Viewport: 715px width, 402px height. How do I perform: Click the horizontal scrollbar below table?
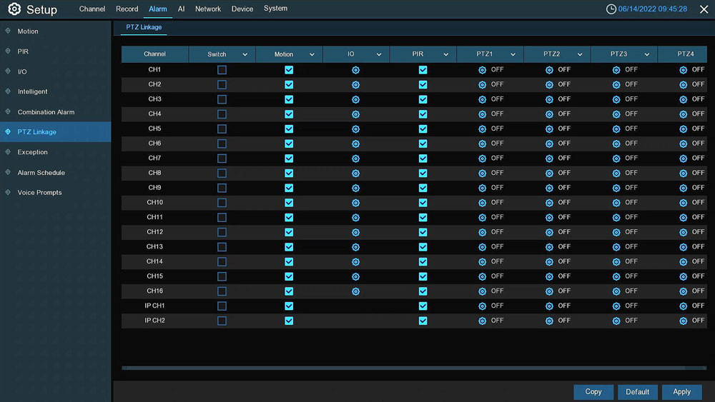tap(413, 368)
